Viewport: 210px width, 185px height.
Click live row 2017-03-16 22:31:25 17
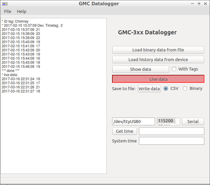21,83
